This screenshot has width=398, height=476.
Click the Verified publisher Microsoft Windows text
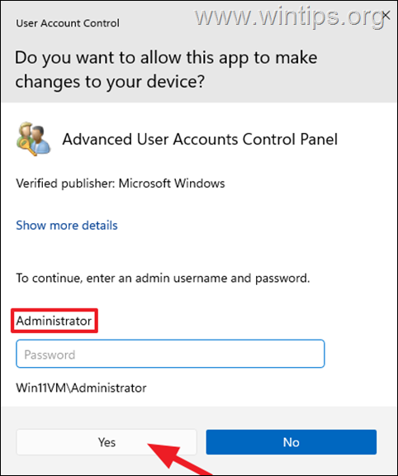click(121, 183)
